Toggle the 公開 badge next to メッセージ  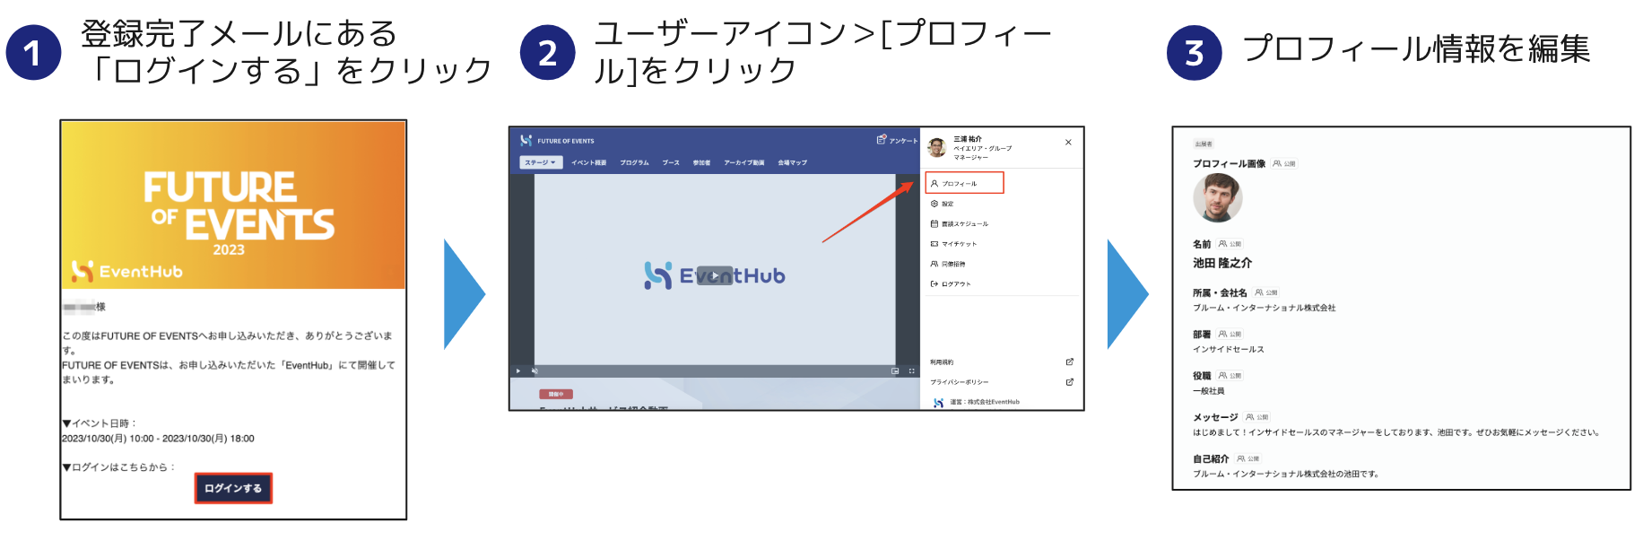point(1257,417)
